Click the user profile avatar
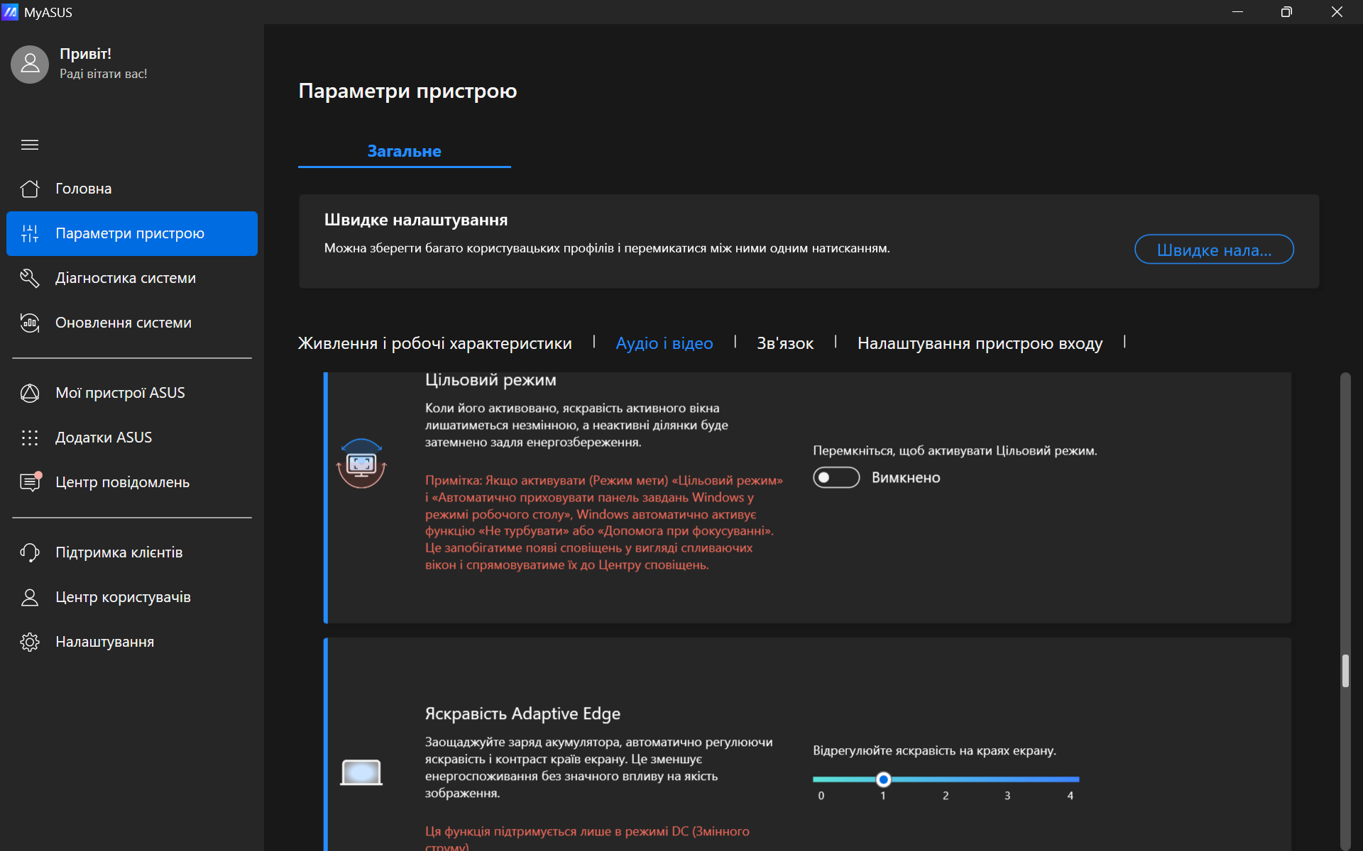This screenshot has width=1363, height=851. (30, 65)
